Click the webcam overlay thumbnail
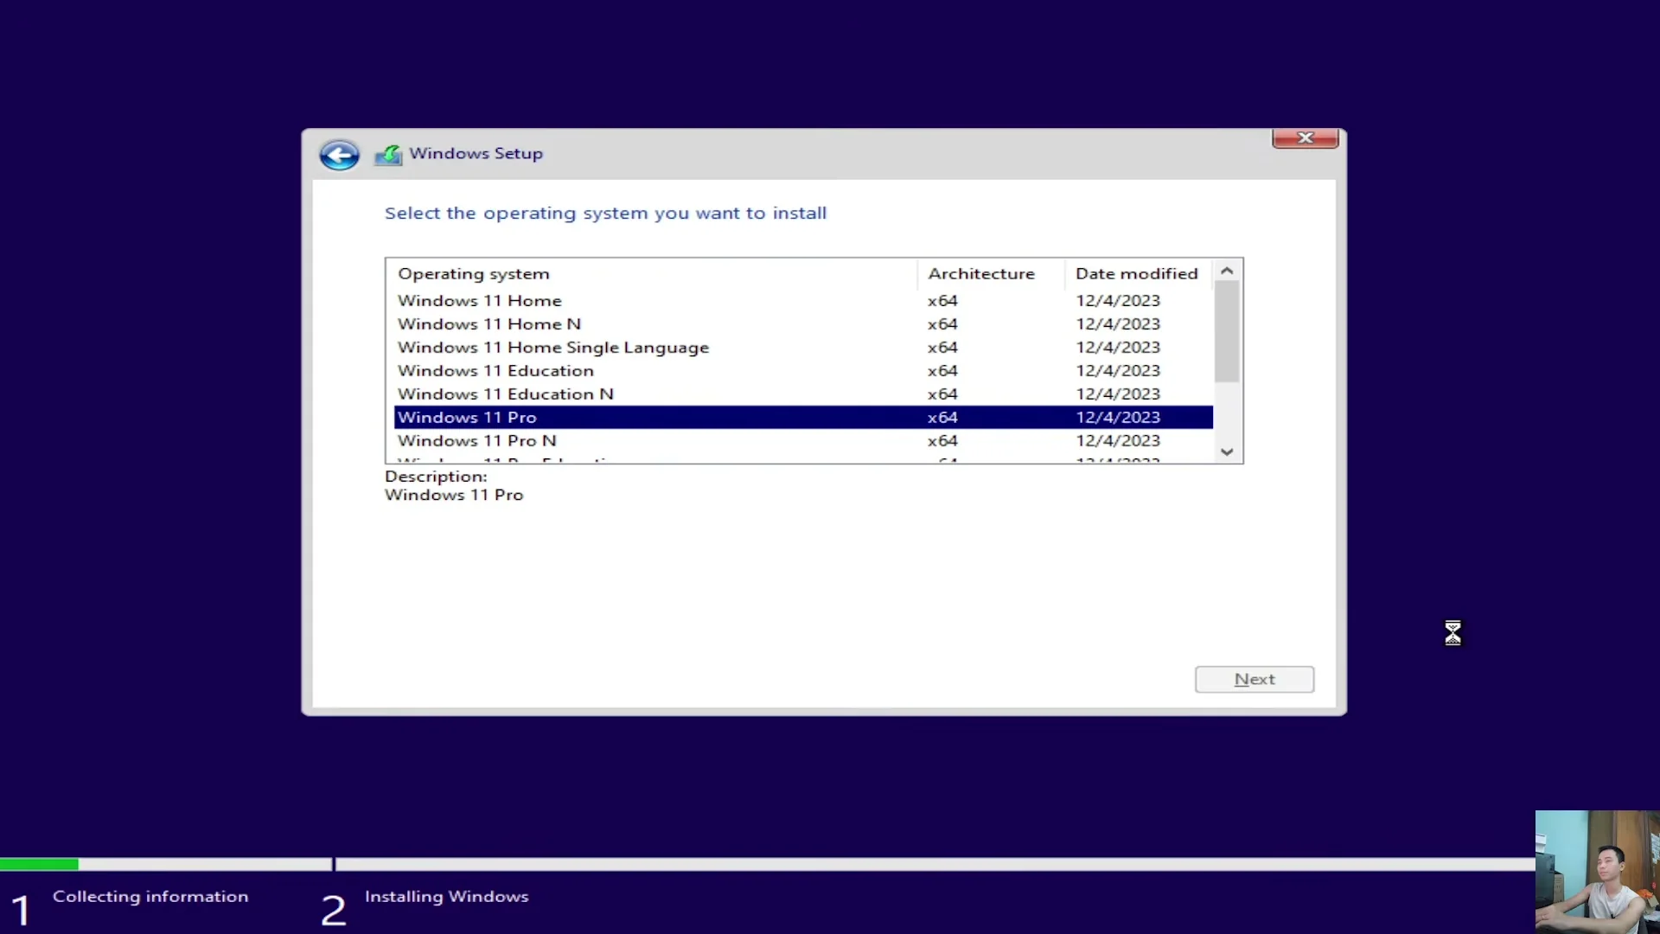The height and width of the screenshot is (934, 1660). (x=1597, y=872)
